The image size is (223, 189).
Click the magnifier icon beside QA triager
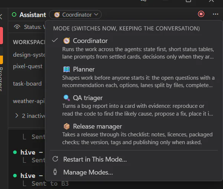66,98
